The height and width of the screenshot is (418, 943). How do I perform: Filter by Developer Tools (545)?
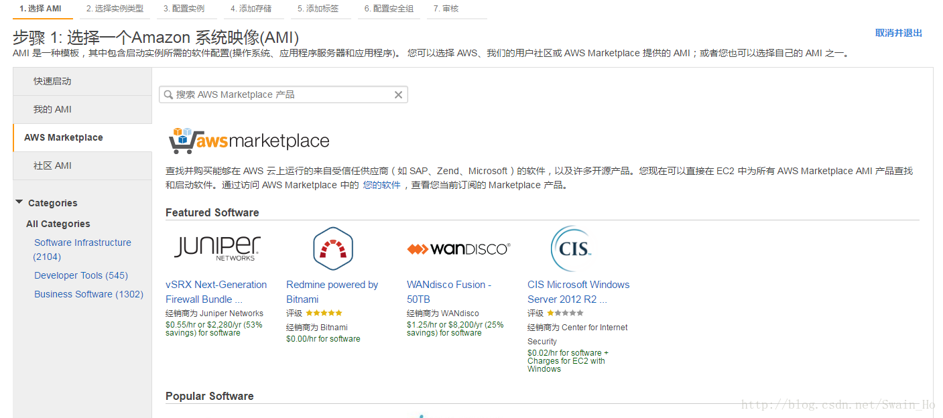tap(81, 275)
